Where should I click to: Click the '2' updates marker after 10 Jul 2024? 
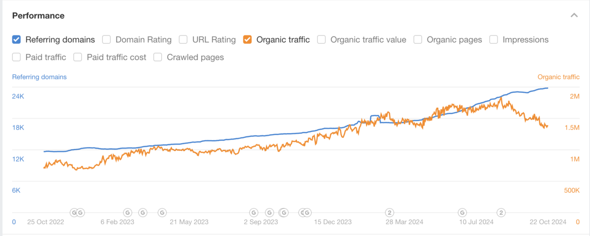(501, 212)
